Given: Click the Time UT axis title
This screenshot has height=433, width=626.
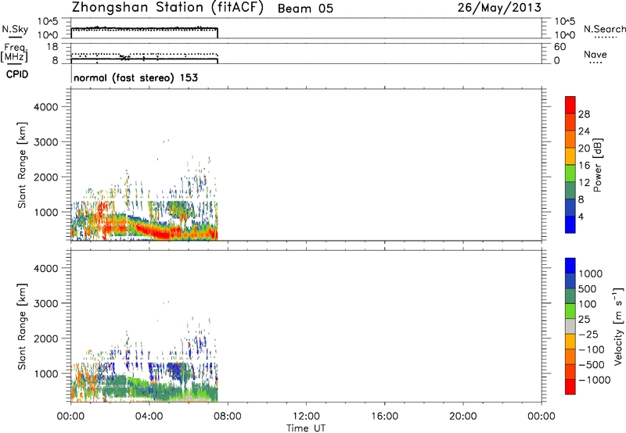Looking at the screenshot, I should pos(306,428).
